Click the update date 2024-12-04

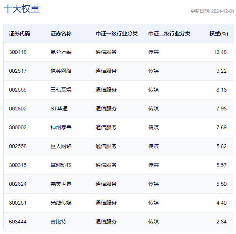tap(222, 11)
